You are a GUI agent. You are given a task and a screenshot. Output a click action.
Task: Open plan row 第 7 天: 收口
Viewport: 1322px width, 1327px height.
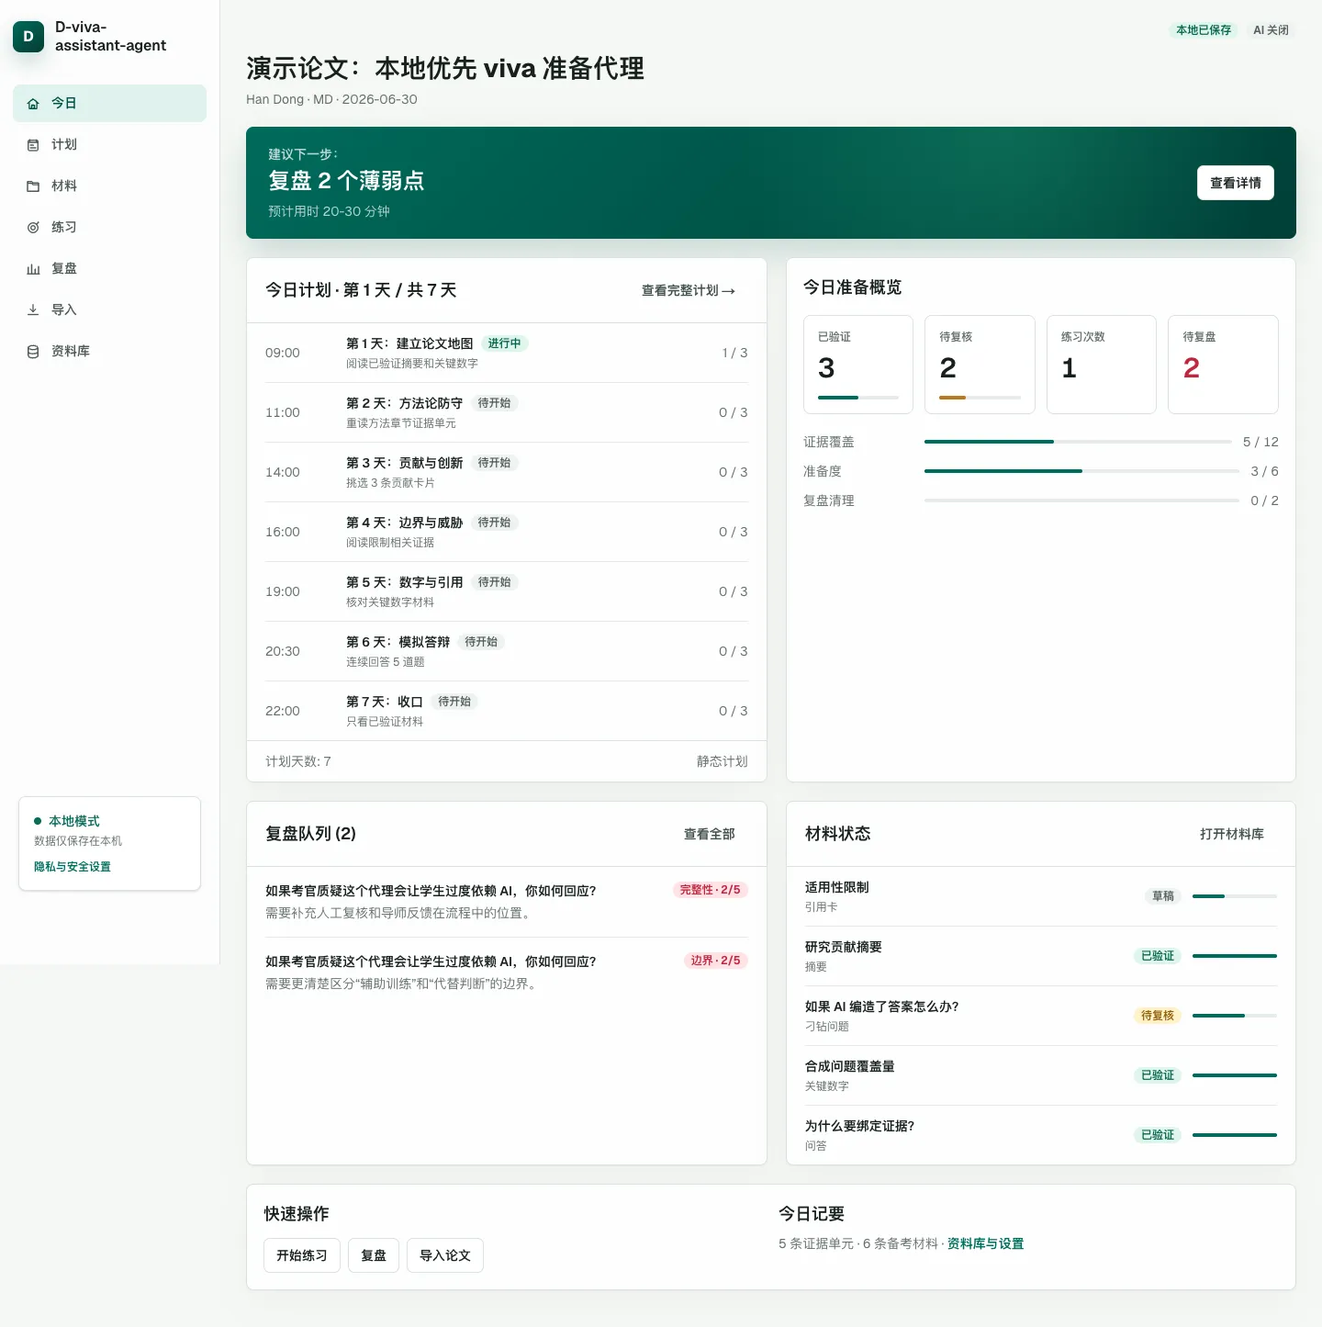tap(507, 711)
